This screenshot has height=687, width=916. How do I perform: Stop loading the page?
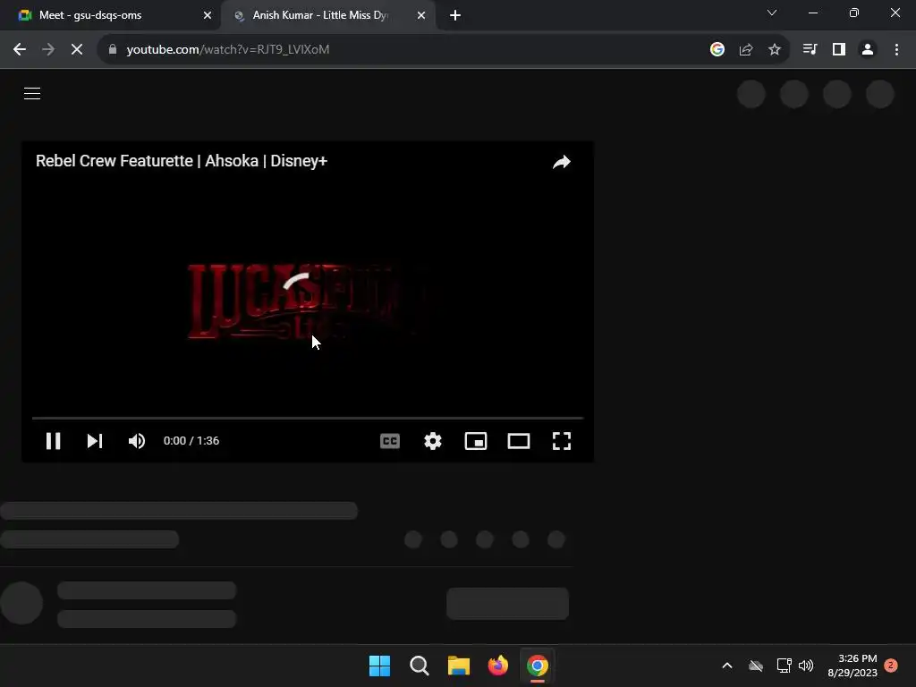coord(77,50)
